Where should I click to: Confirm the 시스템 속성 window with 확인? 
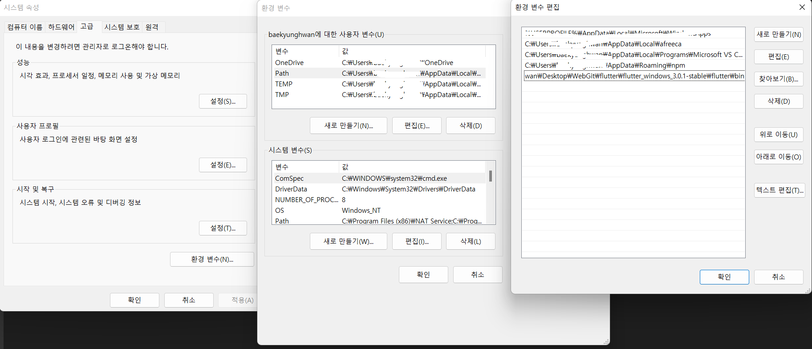(134, 300)
